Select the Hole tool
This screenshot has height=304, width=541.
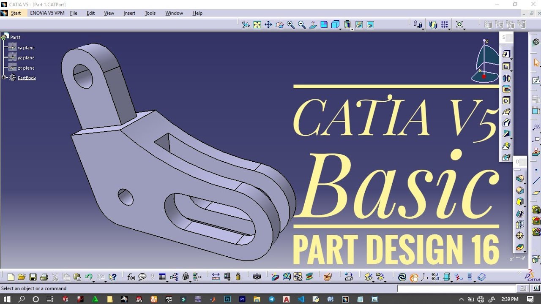pyautogui.click(x=506, y=100)
